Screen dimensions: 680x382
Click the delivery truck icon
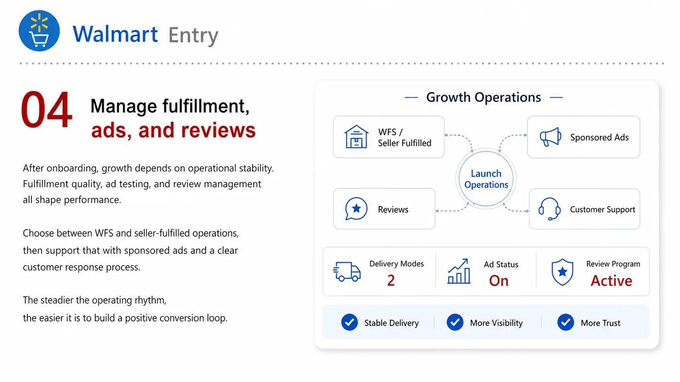(x=347, y=272)
